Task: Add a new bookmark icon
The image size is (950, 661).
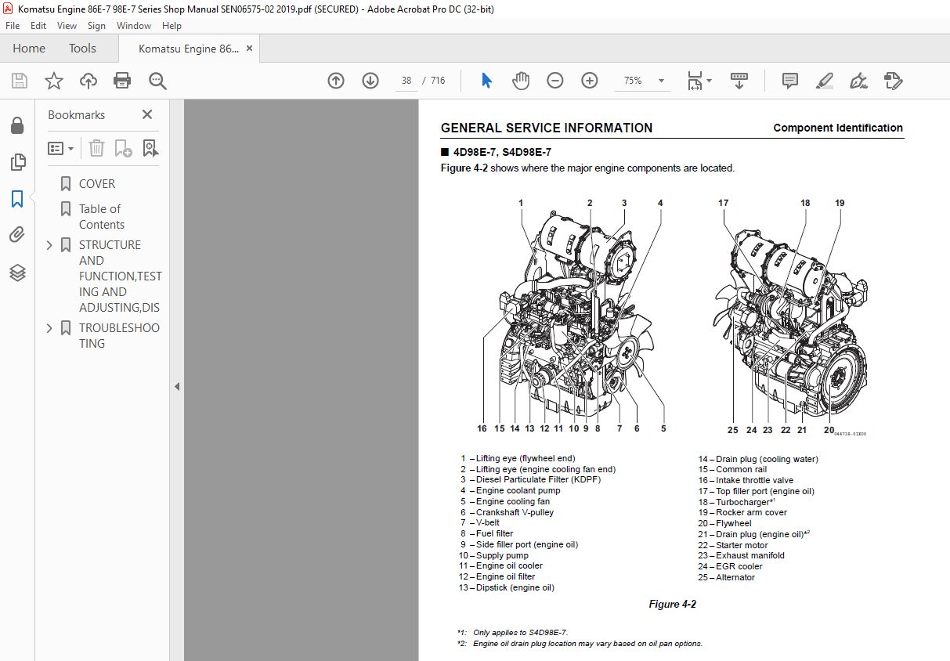Action: point(123,148)
